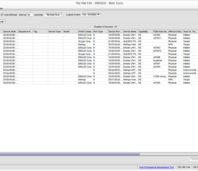This screenshot has width=198, height=171.
Task: Sort by WWN Company column header
Action: pyautogui.click(x=86, y=31)
